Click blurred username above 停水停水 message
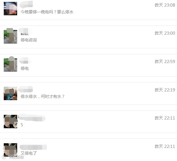 tap(26, 89)
